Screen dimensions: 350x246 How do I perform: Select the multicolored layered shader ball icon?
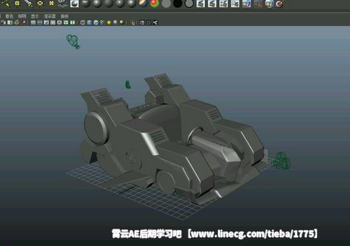click(143, 3)
